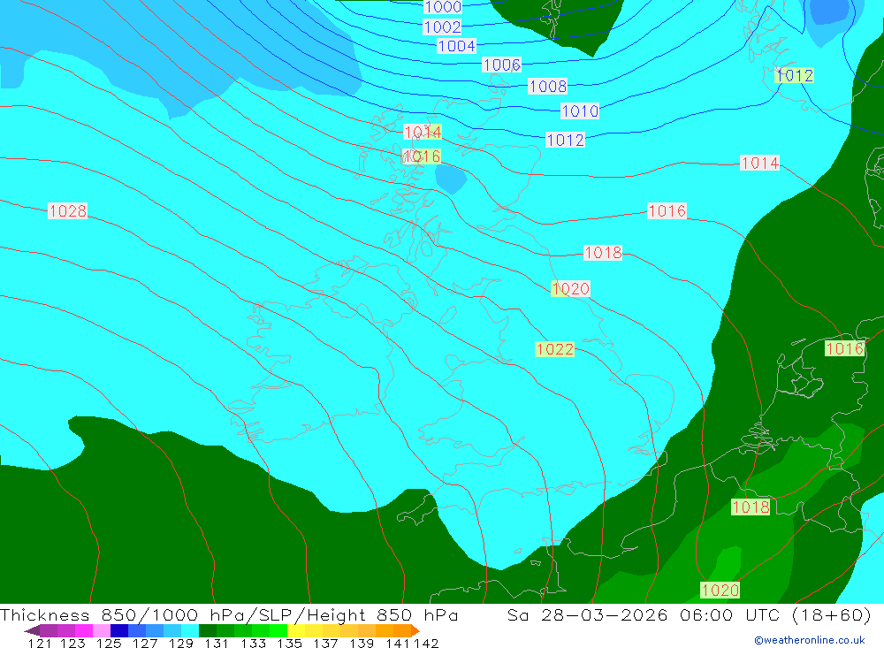Click the cyan swatch in the thickness legend
884x648 pixels.
point(190,630)
